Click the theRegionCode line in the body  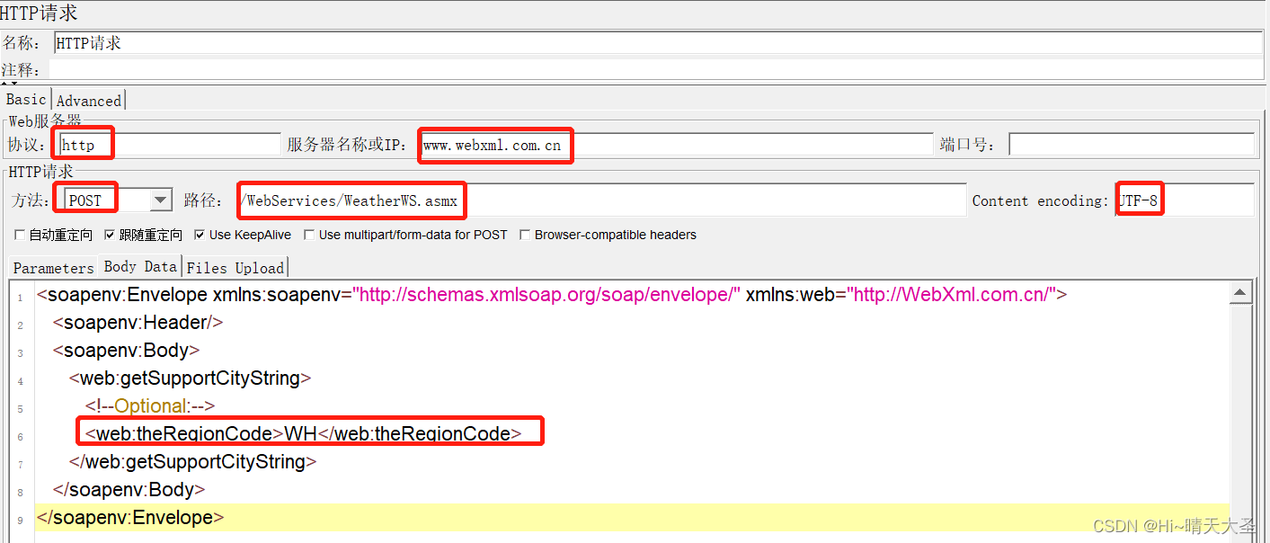tap(309, 432)
